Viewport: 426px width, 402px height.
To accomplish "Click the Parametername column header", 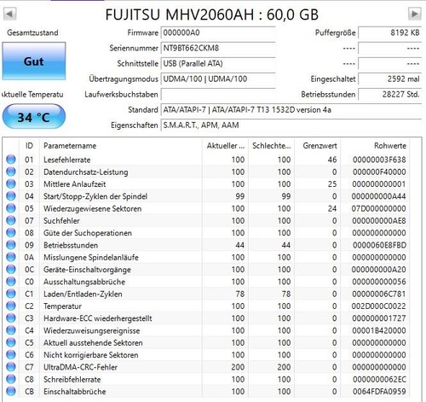I will 121,146.
